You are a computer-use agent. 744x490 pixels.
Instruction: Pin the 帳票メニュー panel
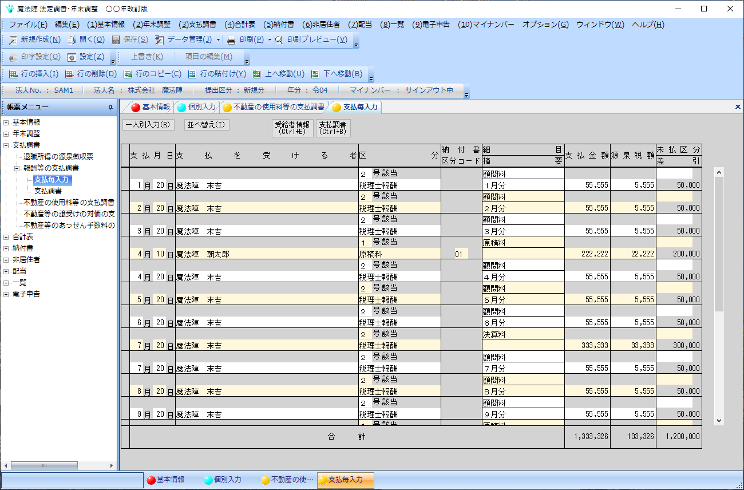point(110,108)
